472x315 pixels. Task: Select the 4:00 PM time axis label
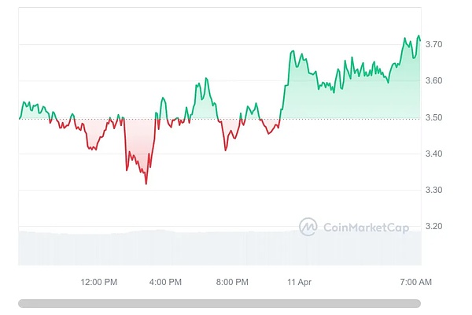pyautogui.click(x=165, y=282)
